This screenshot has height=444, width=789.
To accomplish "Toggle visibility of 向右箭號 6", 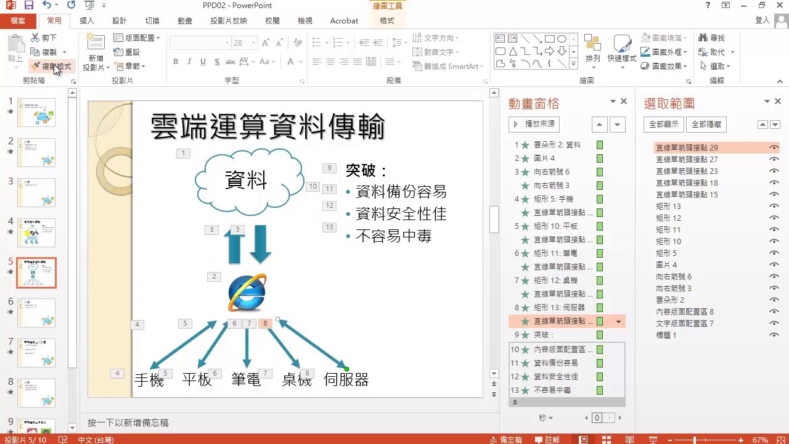I will (773, 276).
